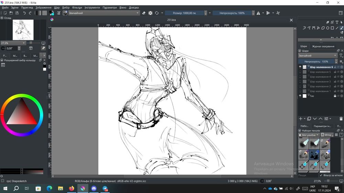Open the Файл menu
This screenshot has width=344, height=193.
point(5,8)
